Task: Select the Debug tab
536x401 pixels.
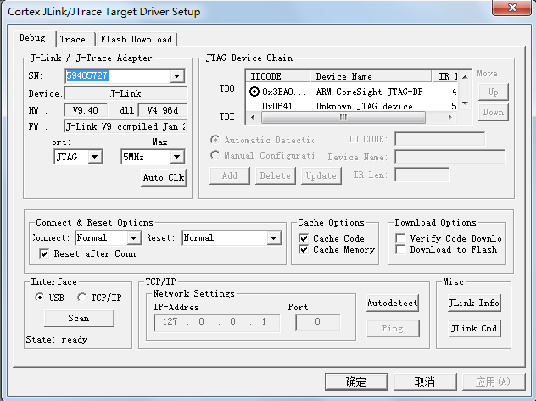Action: tap(32, 37)
